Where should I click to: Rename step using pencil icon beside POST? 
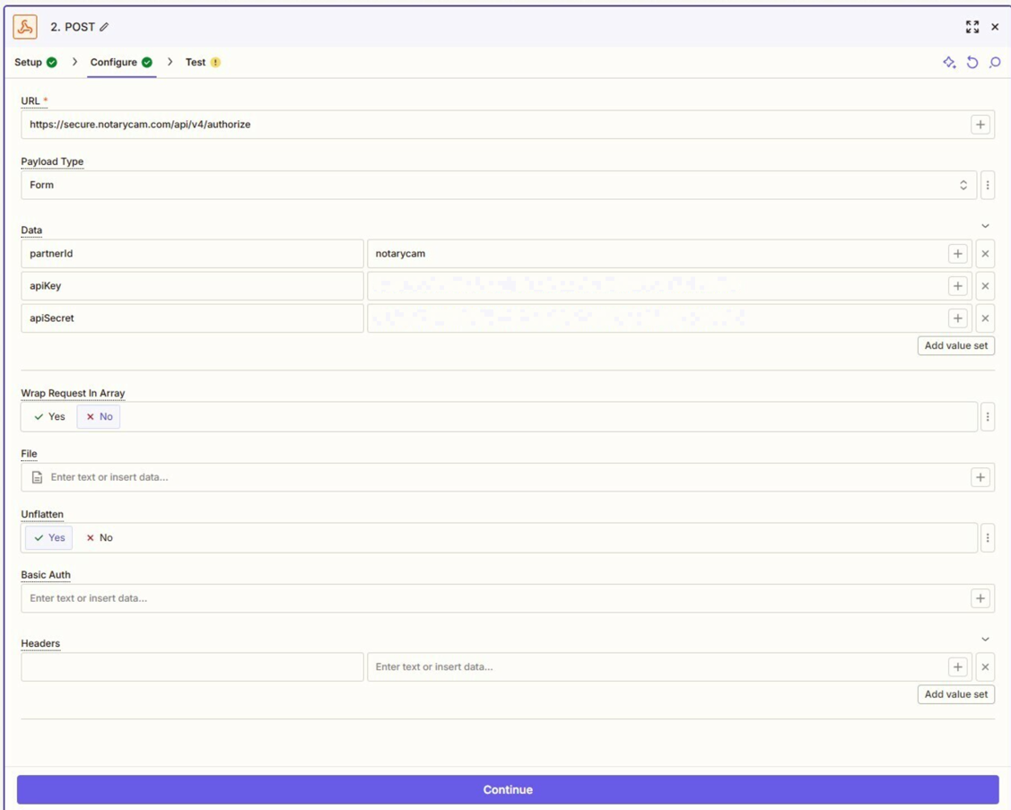104,27
